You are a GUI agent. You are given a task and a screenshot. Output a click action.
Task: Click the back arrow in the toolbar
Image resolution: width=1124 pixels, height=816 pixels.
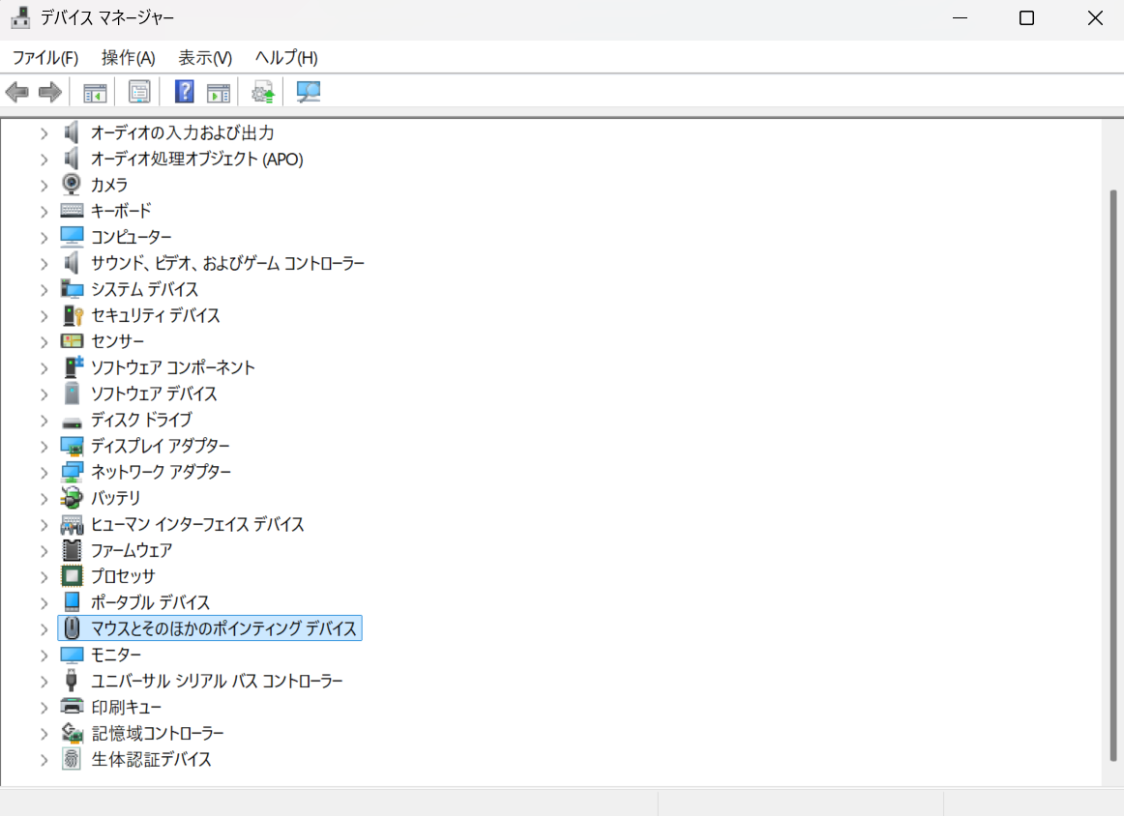tap(17, 92)
